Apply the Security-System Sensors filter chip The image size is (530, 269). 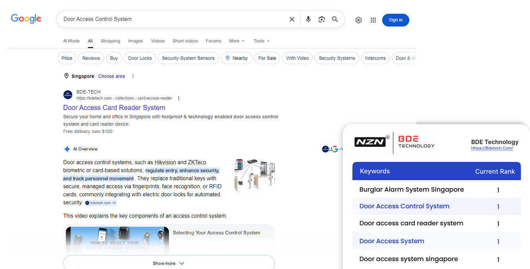[x=188, y=58]
